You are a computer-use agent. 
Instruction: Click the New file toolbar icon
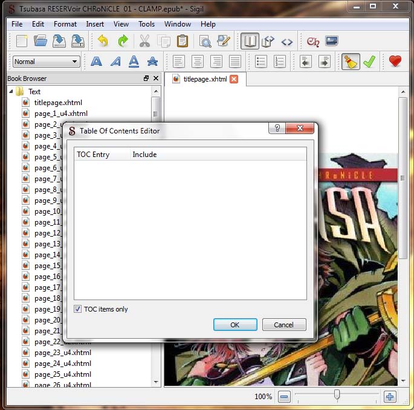click(21, 41)
